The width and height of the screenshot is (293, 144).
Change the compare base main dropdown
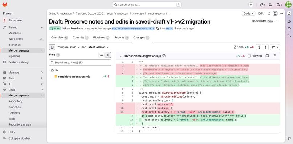[75, 47]
